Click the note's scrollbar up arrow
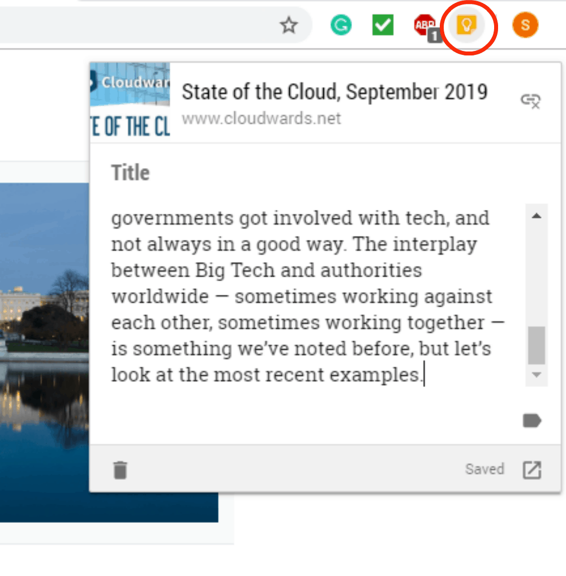566x576 pixels. pos(537,216)
